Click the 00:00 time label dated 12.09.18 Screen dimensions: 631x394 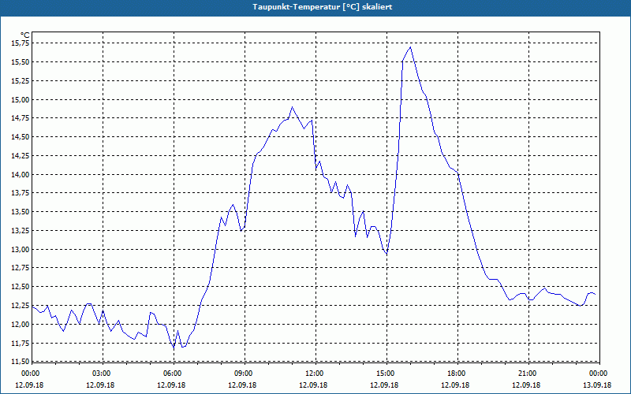pos(30,374)
